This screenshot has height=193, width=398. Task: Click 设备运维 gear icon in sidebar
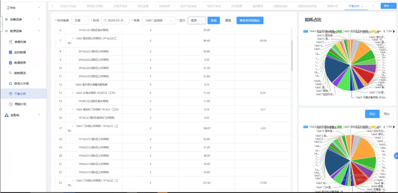coord(6,19)
